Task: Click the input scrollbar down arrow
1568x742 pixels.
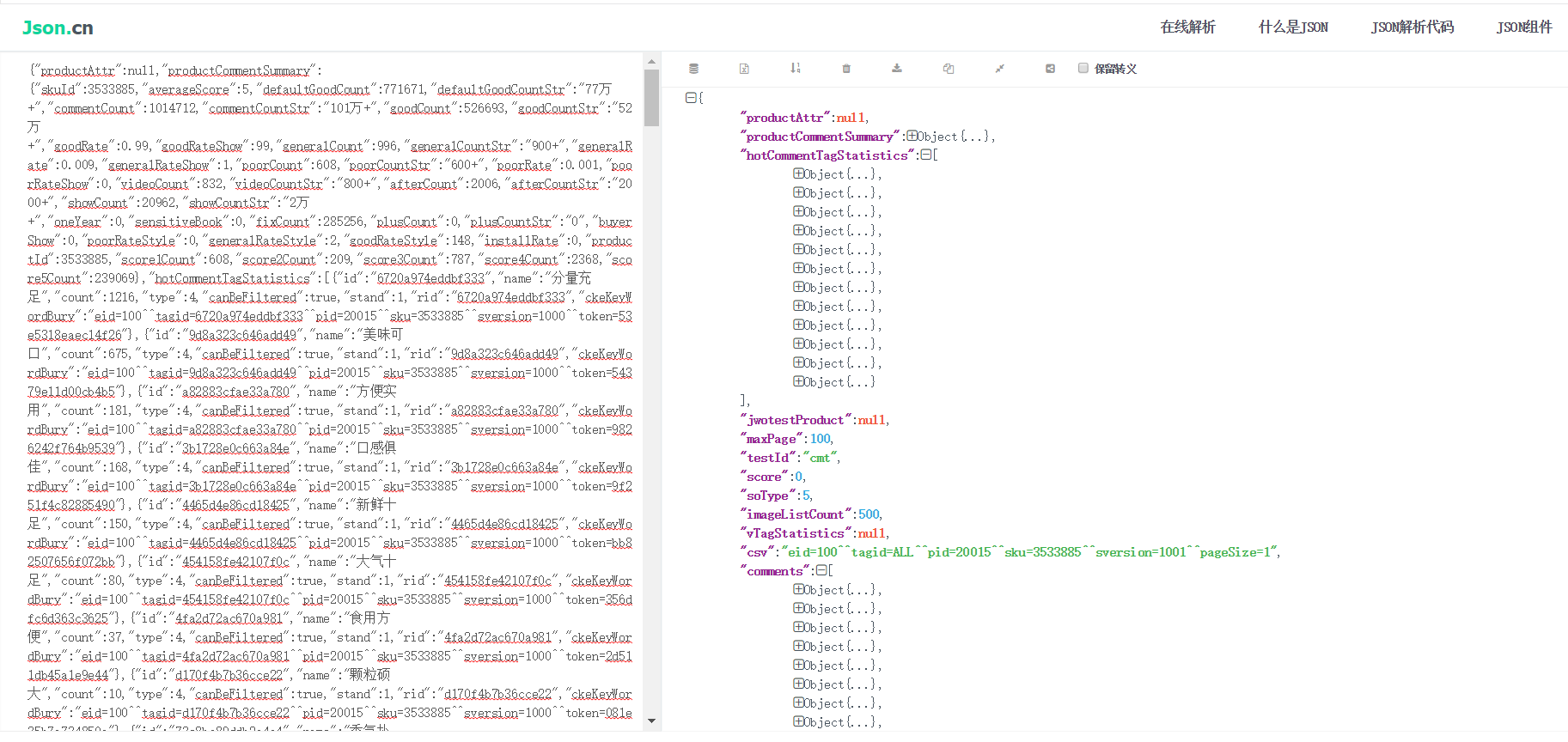Action: (651, 721)
